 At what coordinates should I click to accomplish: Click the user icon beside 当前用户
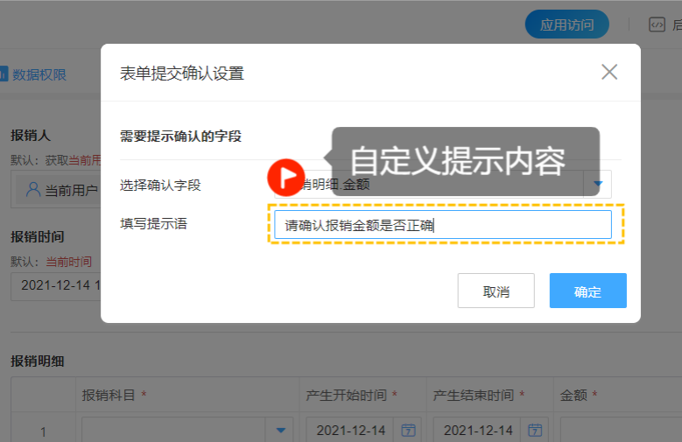pyautogui.click(x=33, y=190)
